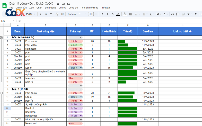This screenshot has height=126, width=202.
Task: Select deadline cell 13/4/2023
Action: click(148, 93)
